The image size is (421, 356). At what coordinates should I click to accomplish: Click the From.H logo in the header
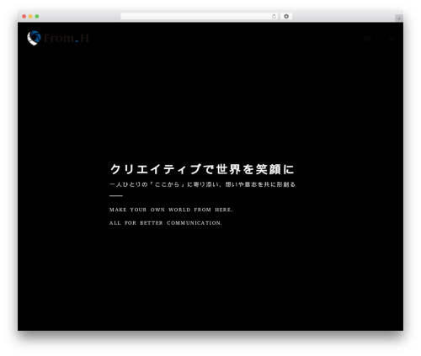(x=58, y=38)
